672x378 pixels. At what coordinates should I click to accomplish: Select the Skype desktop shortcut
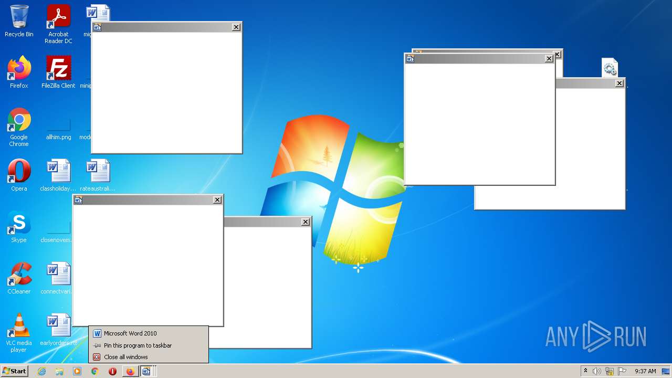coord(19,227)
